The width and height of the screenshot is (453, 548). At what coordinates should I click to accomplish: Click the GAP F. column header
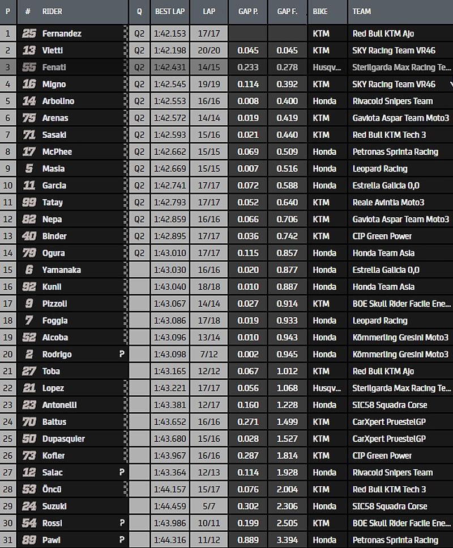[x=288, y=11]
